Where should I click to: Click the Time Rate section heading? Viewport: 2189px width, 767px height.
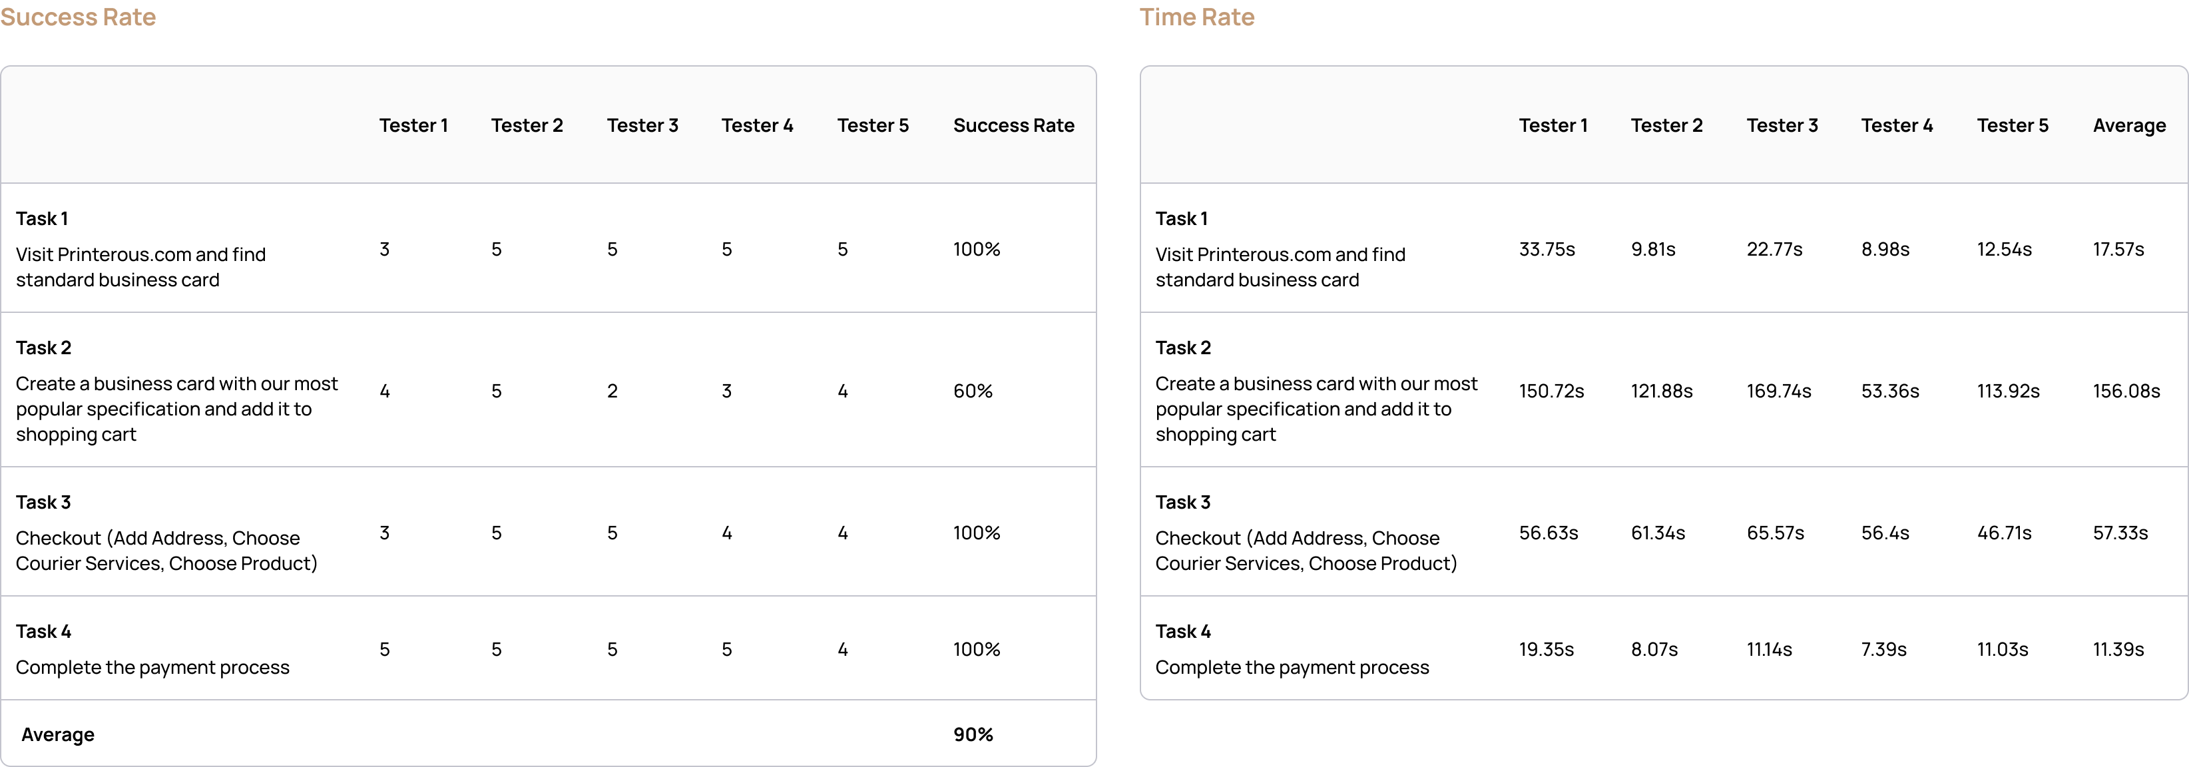[1196, 17]
